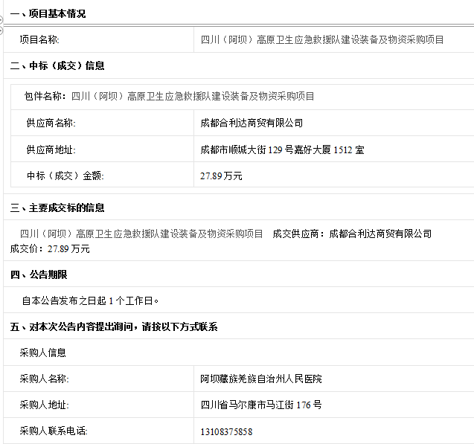Click the 27.89万元 amount cell
The width and height of the screenshot is (474, 444).
tap(221, 176)
